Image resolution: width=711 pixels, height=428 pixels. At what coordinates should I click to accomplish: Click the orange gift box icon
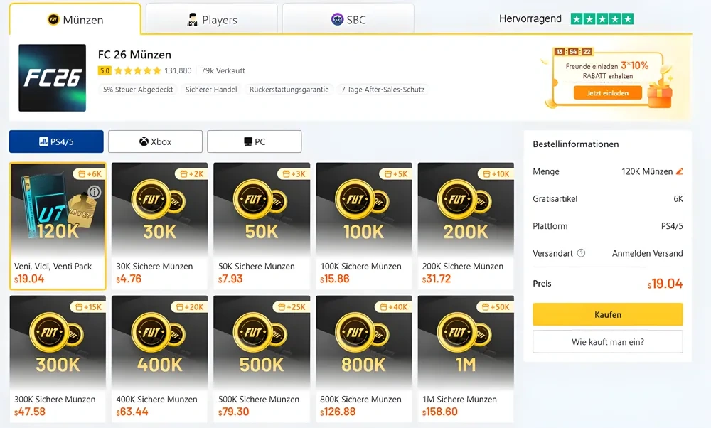click(659, 95)
